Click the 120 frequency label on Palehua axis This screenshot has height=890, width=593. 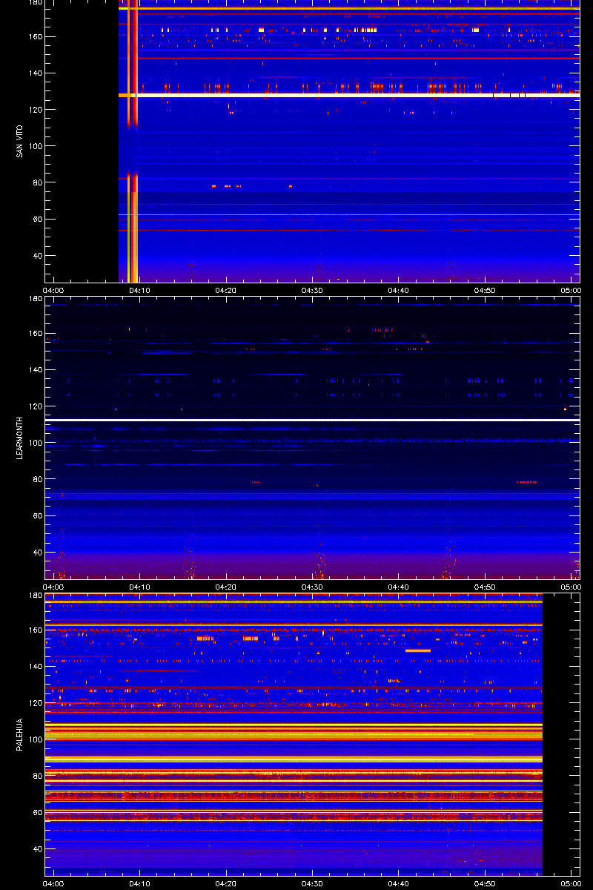pyautogui.click(x=34, y=703)
